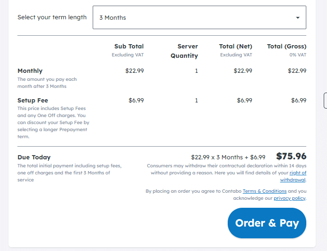327x251 pixels.
Task: Follow the privacy policy link
Action: pos(289,198)
